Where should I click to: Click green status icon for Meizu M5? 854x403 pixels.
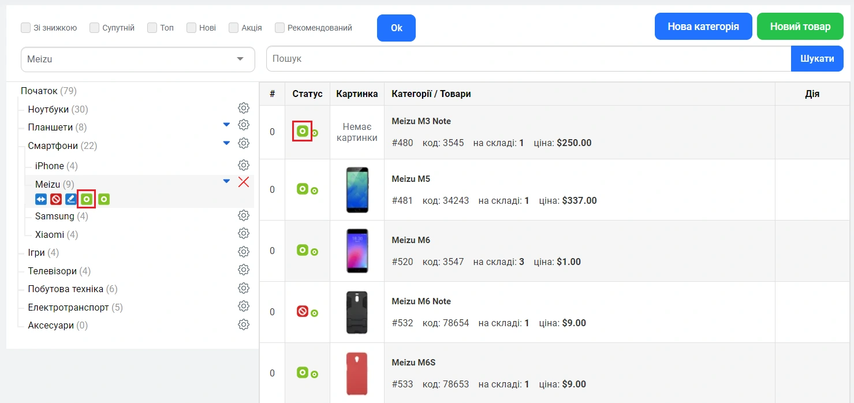pyautogui.click(x=302, y=189)
